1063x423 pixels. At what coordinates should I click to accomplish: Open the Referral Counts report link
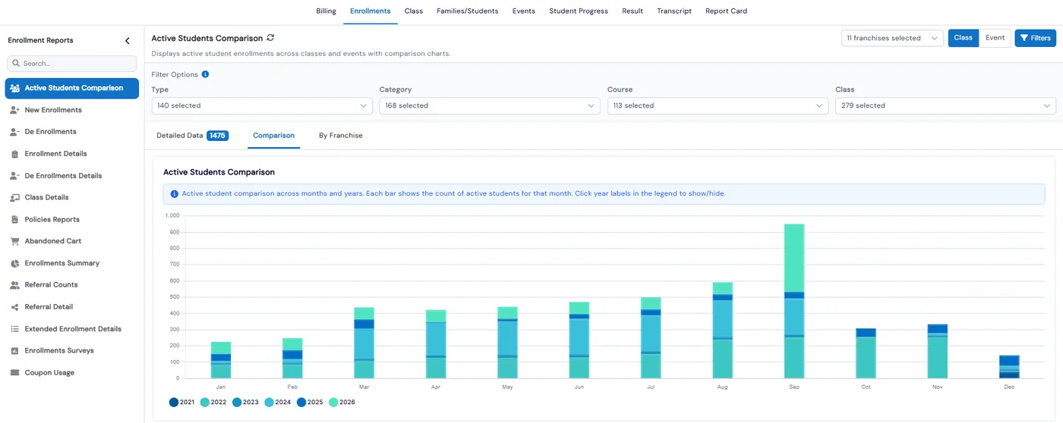point(51,285)
